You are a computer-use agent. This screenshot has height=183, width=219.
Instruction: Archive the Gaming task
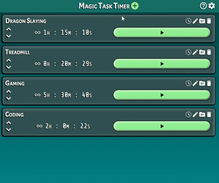point(202,83)
